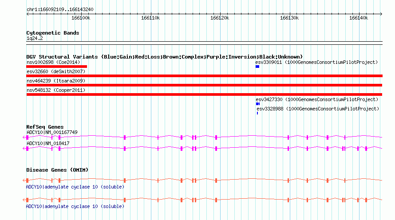This screenshot has height=220, width=395.
Task: Click the 166120k ruler tick label
Action: (x=220, y=18)
